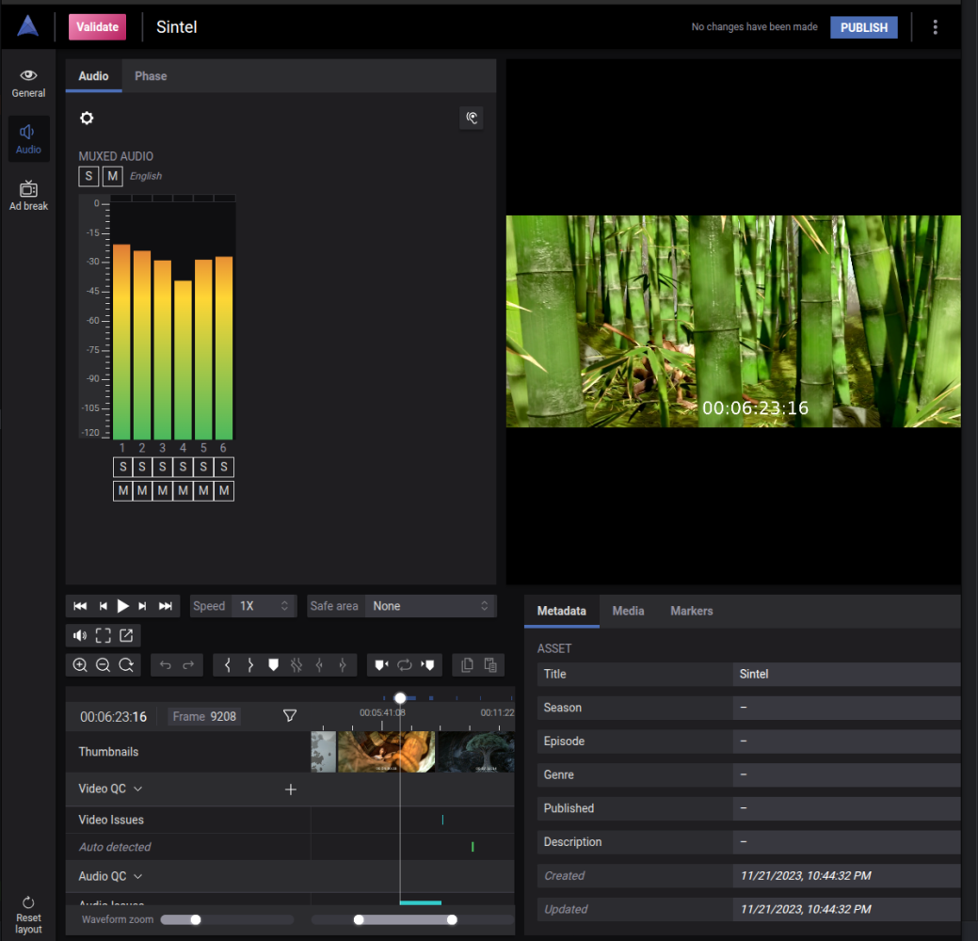Viewport: 978px width, 941px height.
Task: Pop out the player in new window
Action: tap(126, 635)
